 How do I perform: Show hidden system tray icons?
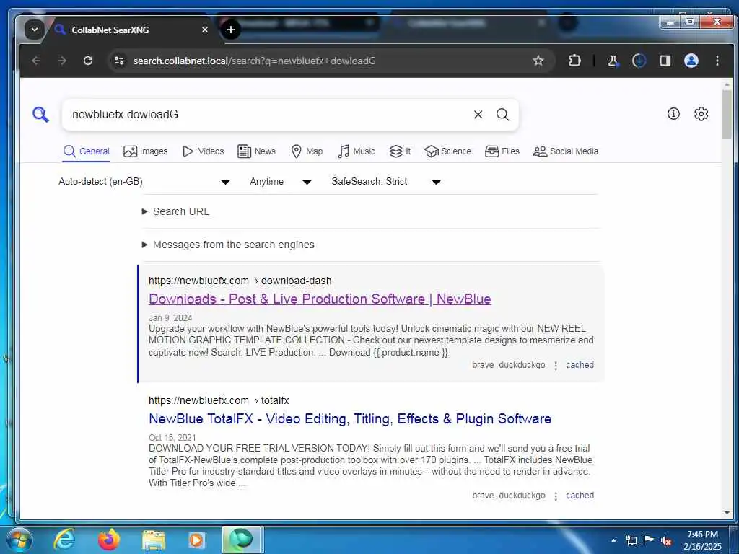click(x=613, y=540)
